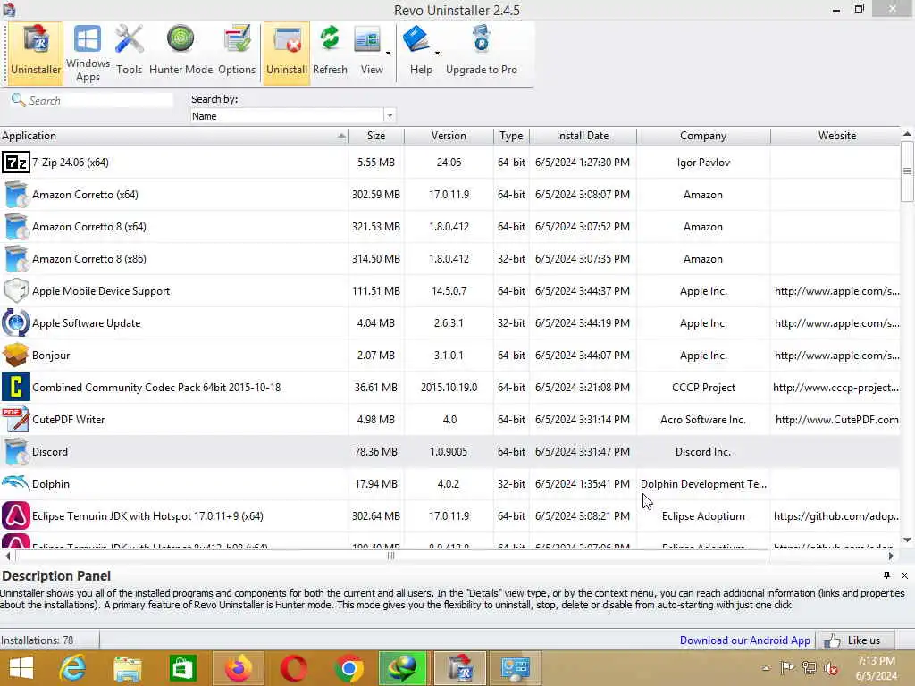This screenshot has height=686, width=915.
Task: Open the Tools toolbar button
Action: [x=129, y=53]
